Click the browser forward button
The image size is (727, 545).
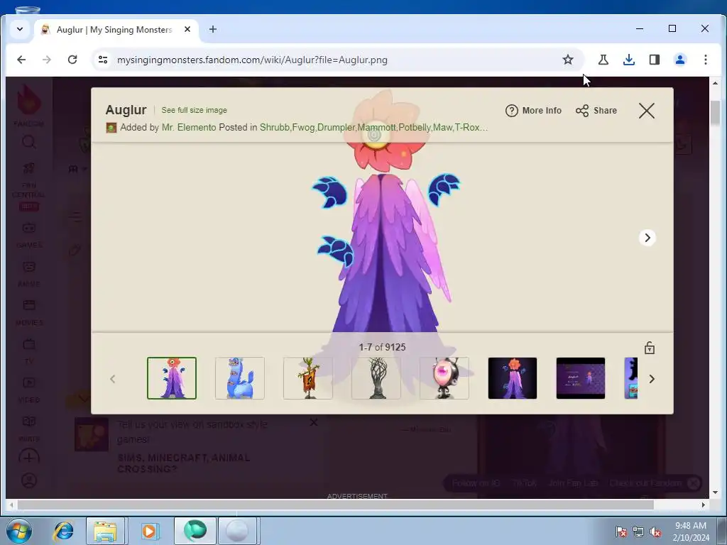(x=47, y=60)
